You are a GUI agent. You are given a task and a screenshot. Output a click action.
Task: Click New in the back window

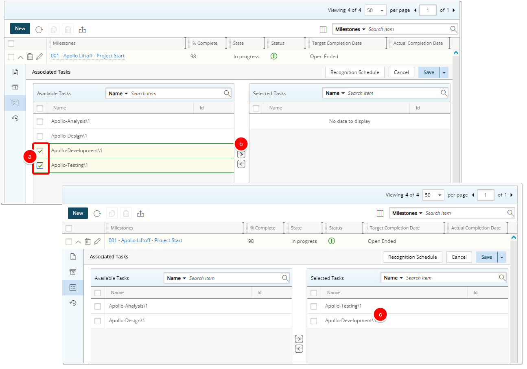coord(20,28)
